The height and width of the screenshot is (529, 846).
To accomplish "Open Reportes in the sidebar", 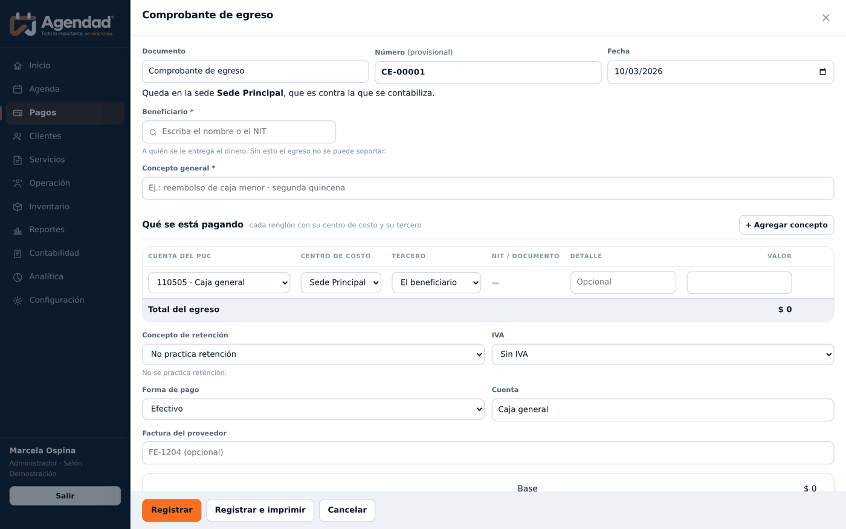I will click(x=65, y=230).
